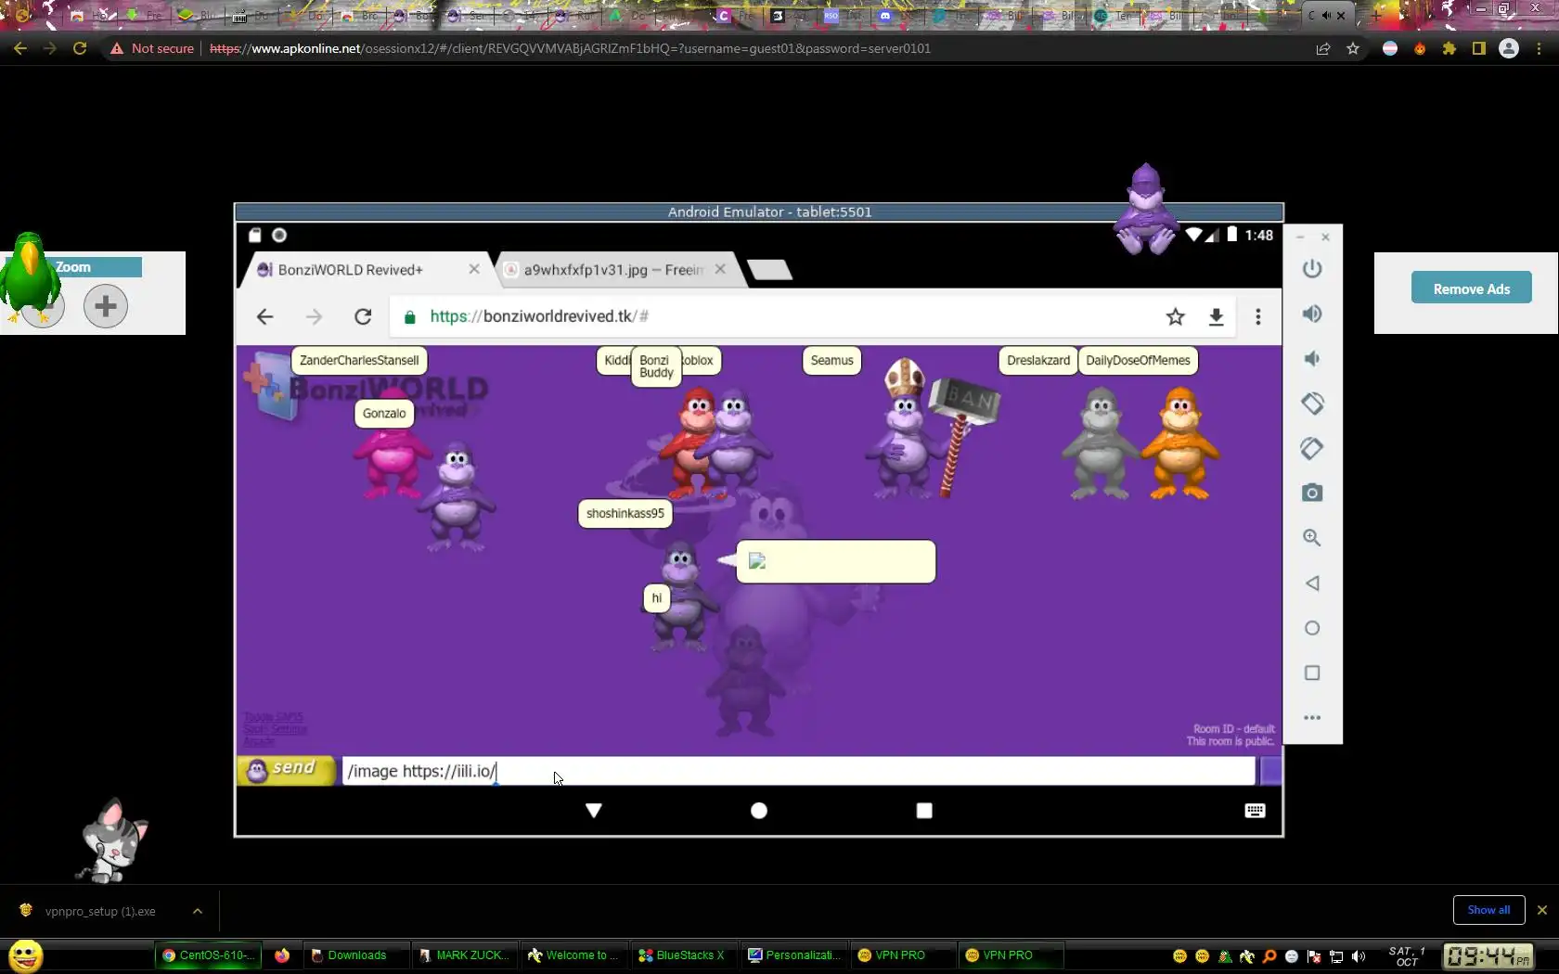Click the emulator zoom magnifier icon
The image size is (1559, 974).
1312,538
